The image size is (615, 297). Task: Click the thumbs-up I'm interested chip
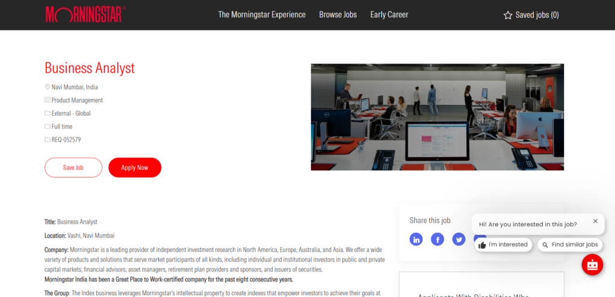click(503, 245)
